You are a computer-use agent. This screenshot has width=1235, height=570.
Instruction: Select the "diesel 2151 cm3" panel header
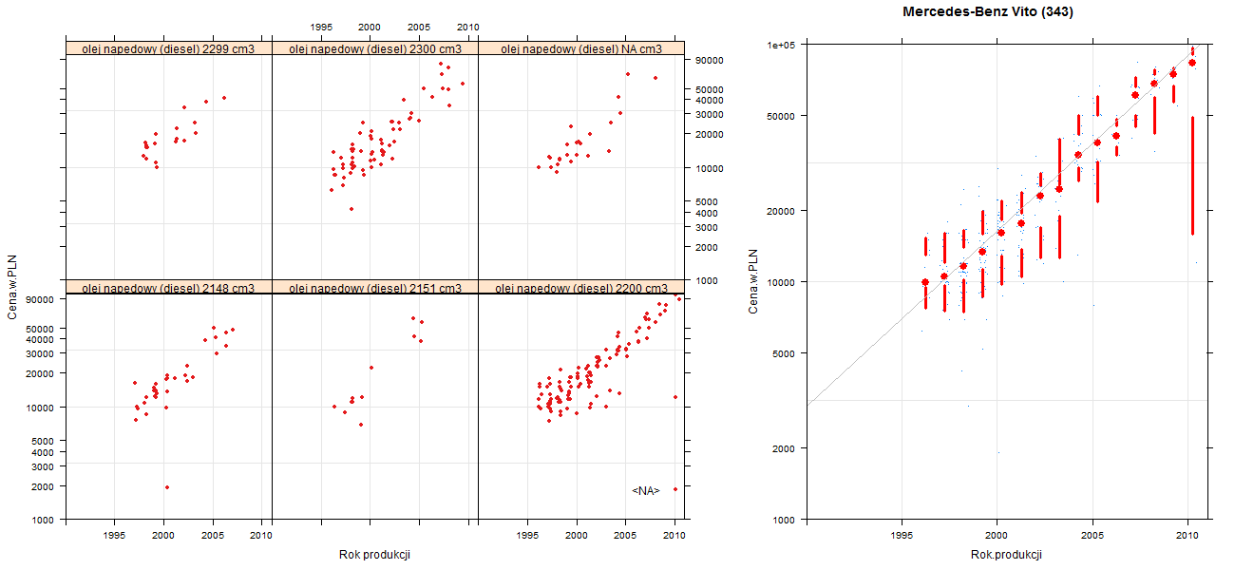375,288
